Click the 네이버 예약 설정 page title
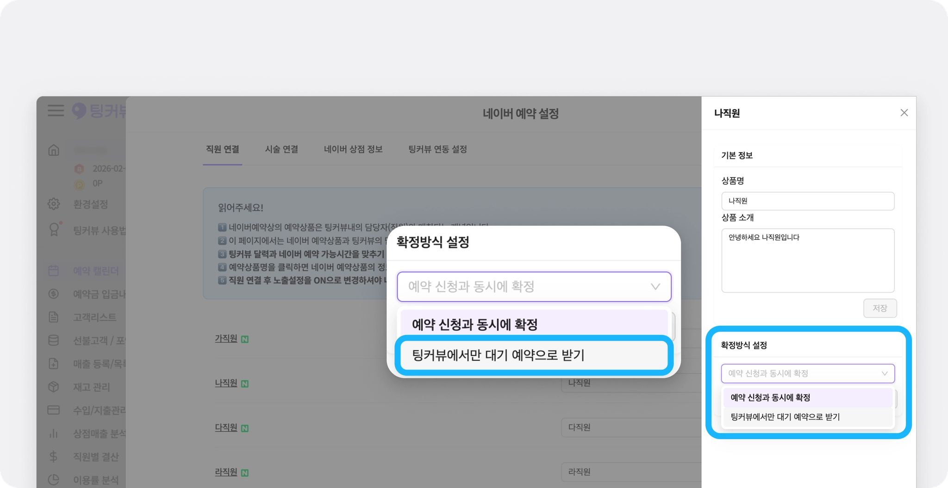This screenshot has height=488, width=948. click(521, 114)
